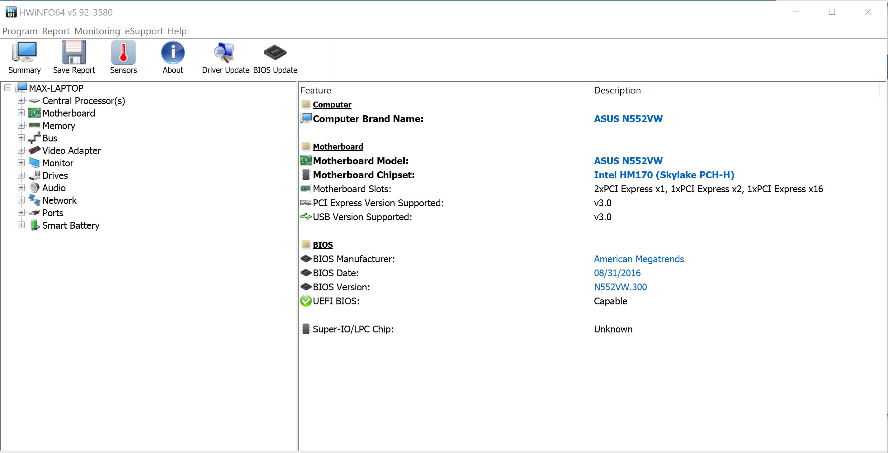Screen dimensions: 888x453
Task: Click the ASUS N552VW brand name value
Action: (x=628, y=119)
